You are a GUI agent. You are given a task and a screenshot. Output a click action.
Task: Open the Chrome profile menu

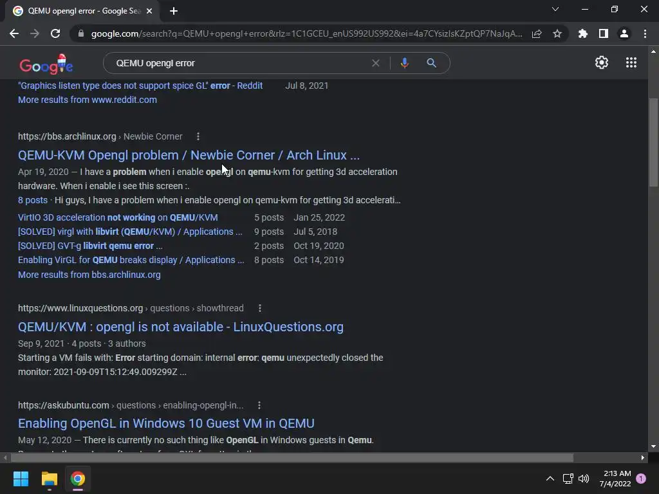click(x=624, y=33)
